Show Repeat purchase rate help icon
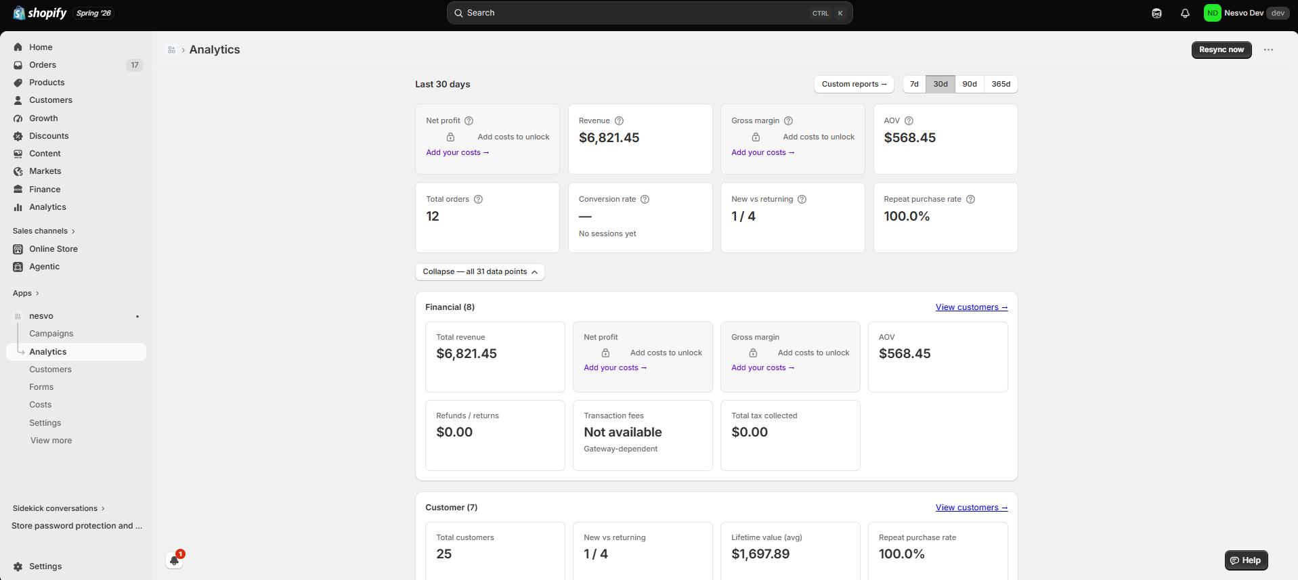The height and width of the screenshot is (580, 1298). click(970, 199)
